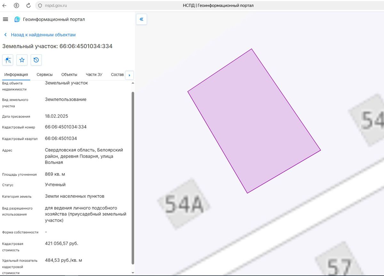Click the Геоинформационный портал logo icon

point(17,19)
